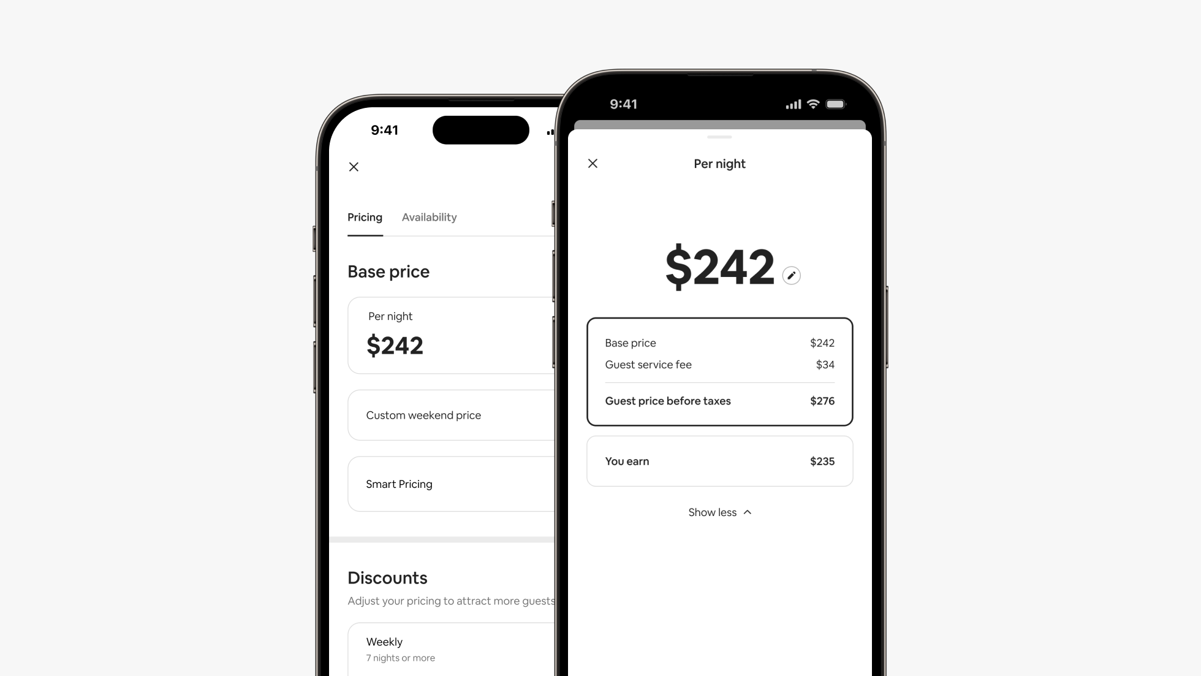
Task: Click the edit pencil icon on $242
Action: tap(791, 276)
